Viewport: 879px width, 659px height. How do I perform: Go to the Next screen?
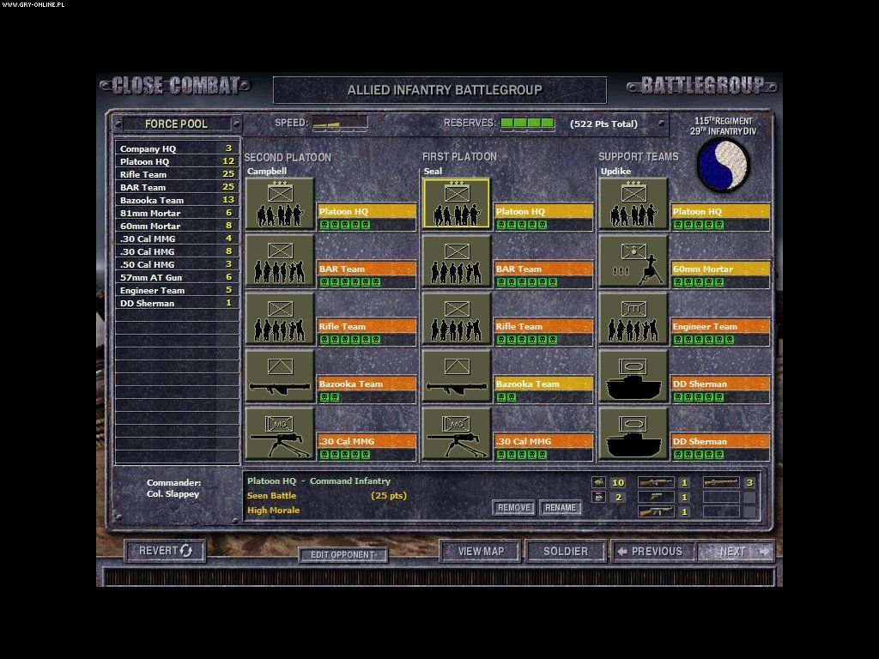(x=736, y=551)
